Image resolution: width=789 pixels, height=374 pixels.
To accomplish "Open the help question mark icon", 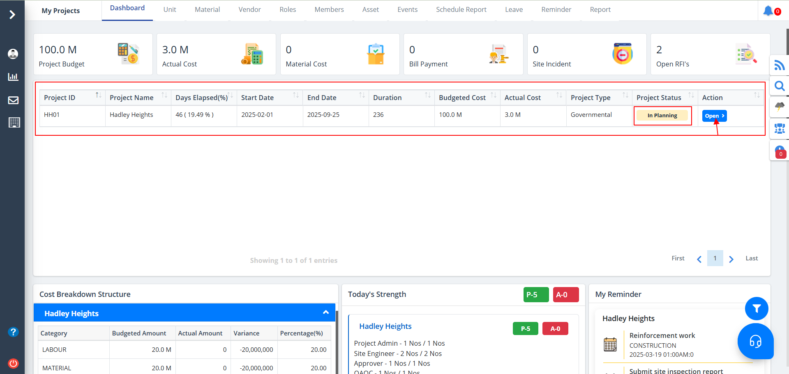I will (13, 332).
